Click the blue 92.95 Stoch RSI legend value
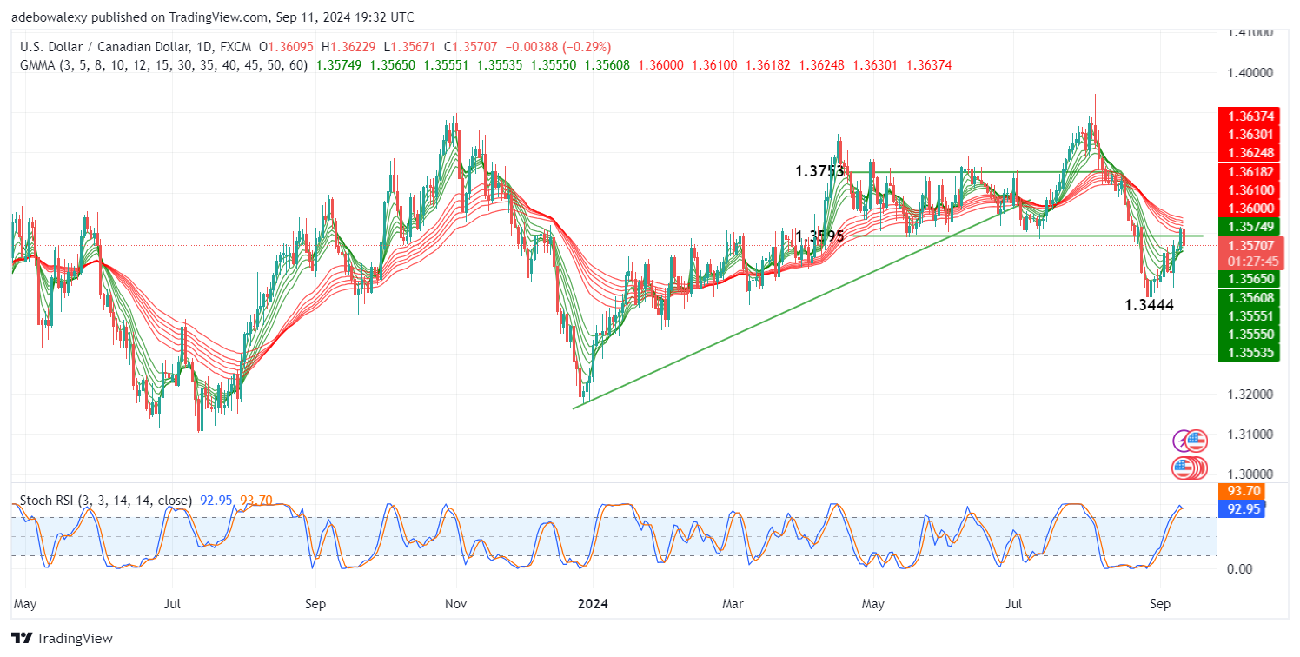The image size is (1300, 657). pyautogui.click(x=215, y=501)
